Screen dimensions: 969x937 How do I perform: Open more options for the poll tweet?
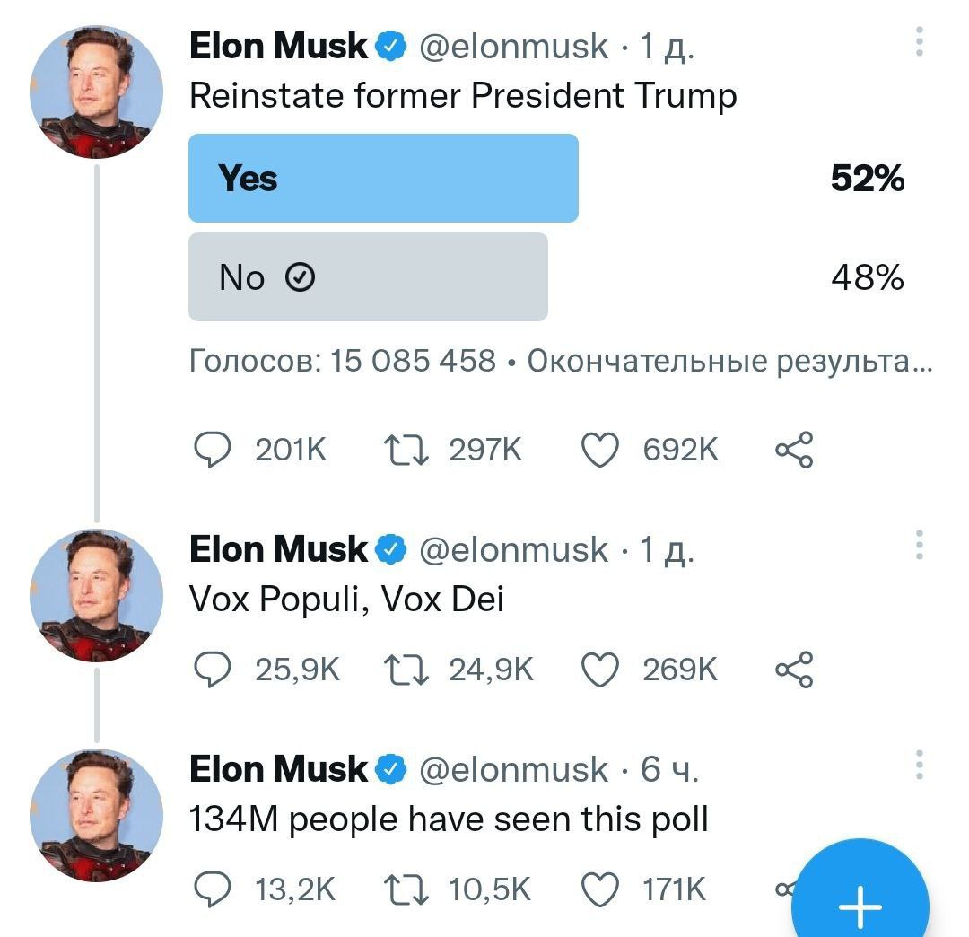pyautogui.click(x=919, y=42)
